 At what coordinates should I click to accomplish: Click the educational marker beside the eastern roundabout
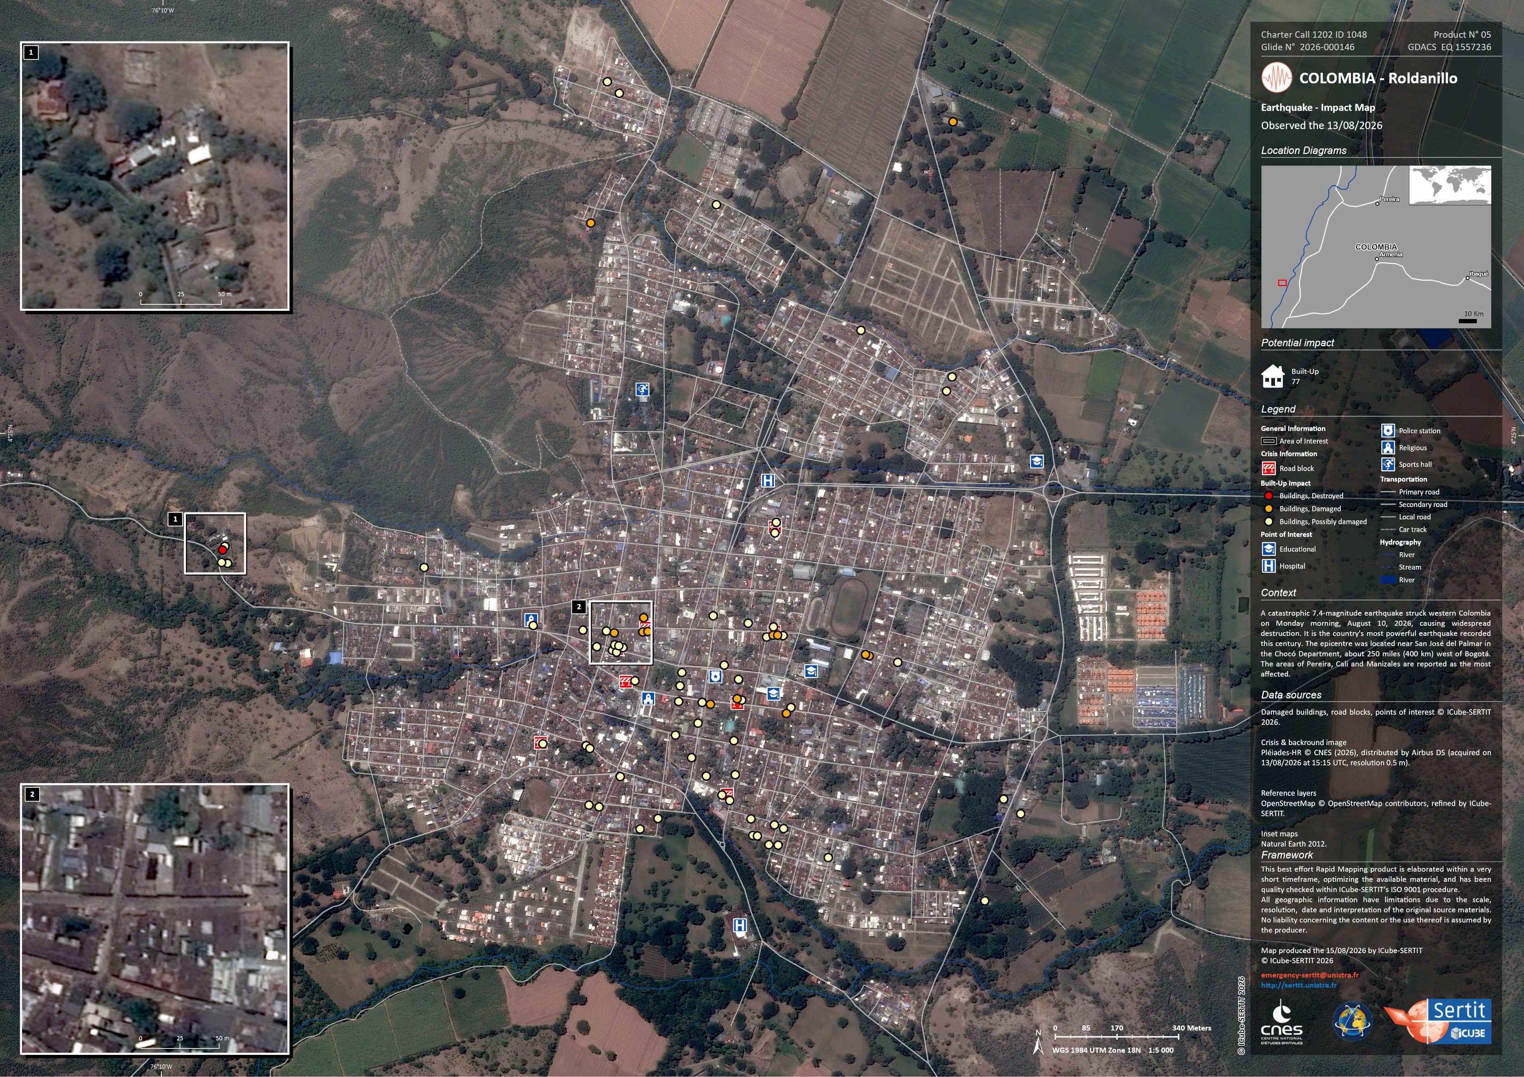click(x=1036, y=461)
